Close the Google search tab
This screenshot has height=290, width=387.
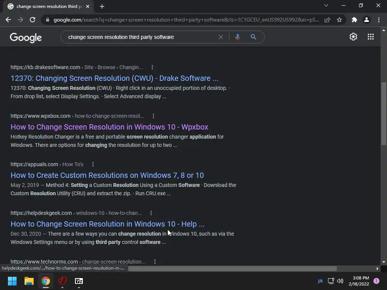click(88, 6)
